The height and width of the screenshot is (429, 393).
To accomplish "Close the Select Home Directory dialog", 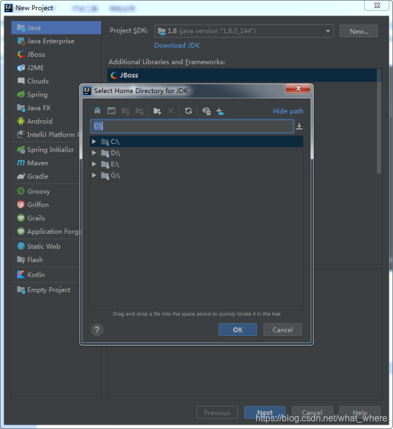I will (298, 89).
